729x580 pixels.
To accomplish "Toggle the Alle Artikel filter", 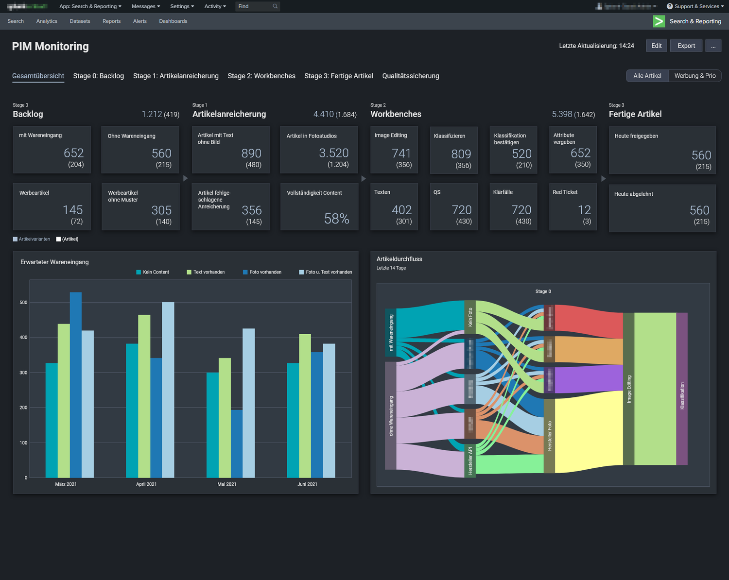I will click(x=647, y=76).
